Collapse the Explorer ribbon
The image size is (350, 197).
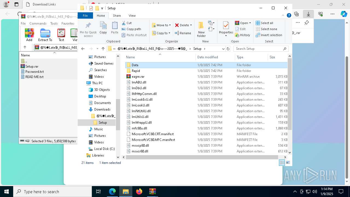(283, 16)
